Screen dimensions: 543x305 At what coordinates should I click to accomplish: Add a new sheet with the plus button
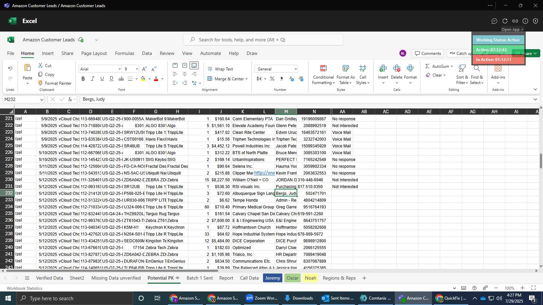[364, 278]
